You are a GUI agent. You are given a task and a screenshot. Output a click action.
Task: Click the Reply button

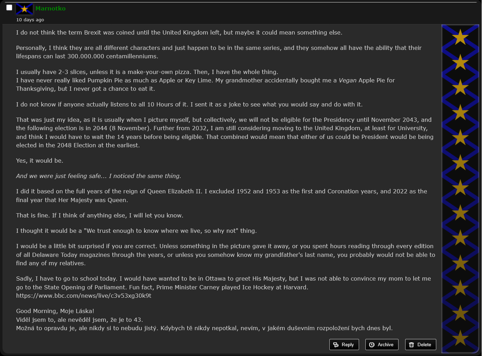pos(344,344)
